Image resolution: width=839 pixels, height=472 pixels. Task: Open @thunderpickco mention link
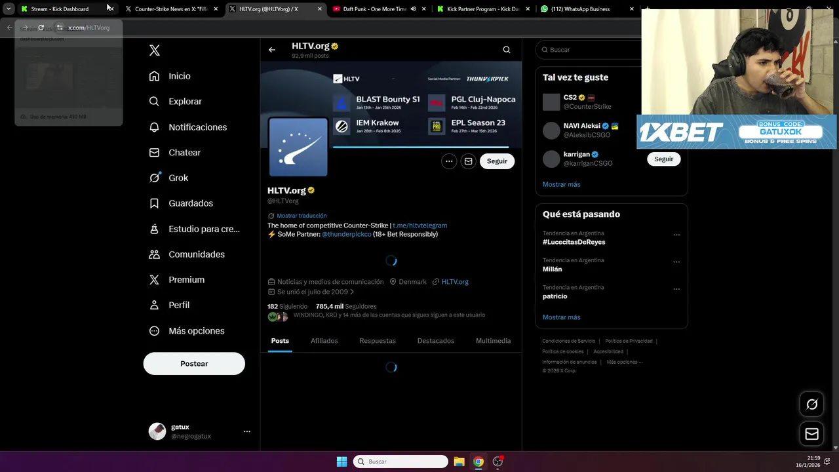(x=346, y=234)
